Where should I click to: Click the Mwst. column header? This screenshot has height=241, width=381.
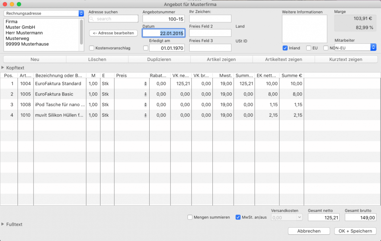point(223,76)
